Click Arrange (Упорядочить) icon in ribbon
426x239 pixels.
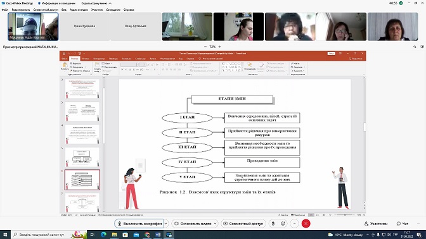coord(250,65)
